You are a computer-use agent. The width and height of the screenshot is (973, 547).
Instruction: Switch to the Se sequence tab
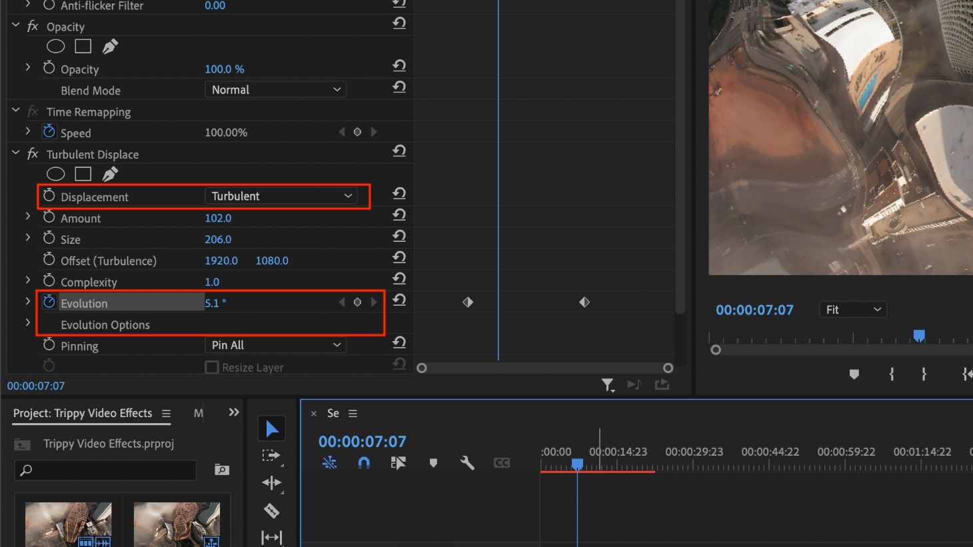(x=333, y=413)
